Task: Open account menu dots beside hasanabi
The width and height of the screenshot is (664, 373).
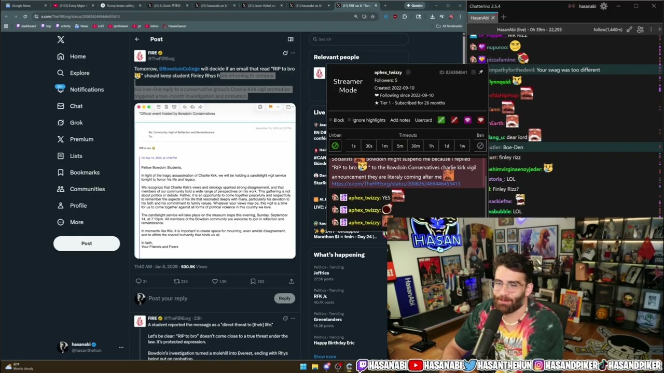Action: tap(121, 348)
